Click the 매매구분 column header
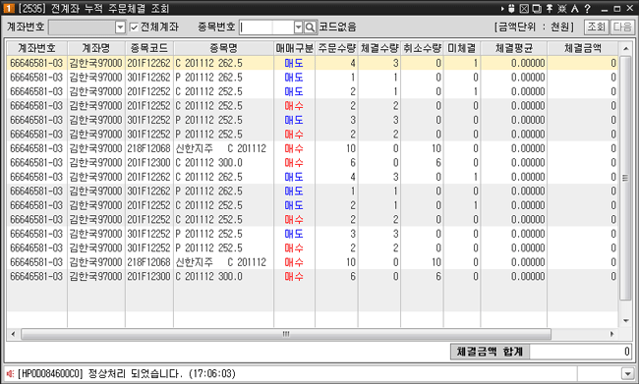This screenshot has width=639, height=384. (294, 48)
